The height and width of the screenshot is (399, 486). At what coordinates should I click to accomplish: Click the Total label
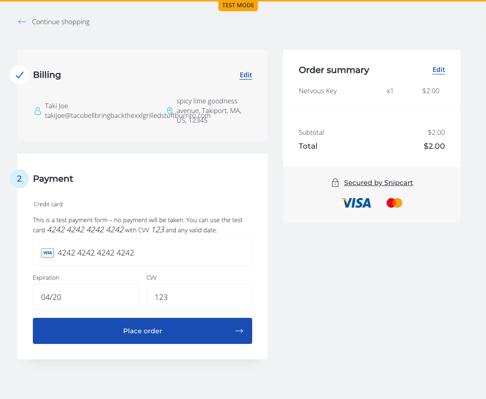coord(308,146)
